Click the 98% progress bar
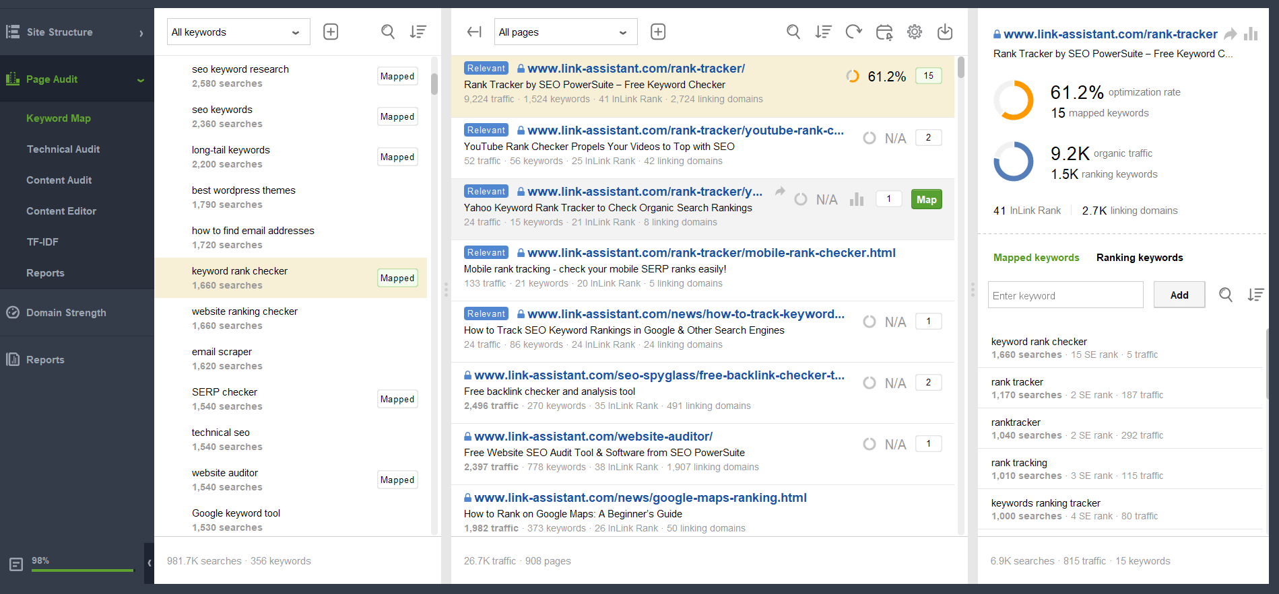 point(82,570)
